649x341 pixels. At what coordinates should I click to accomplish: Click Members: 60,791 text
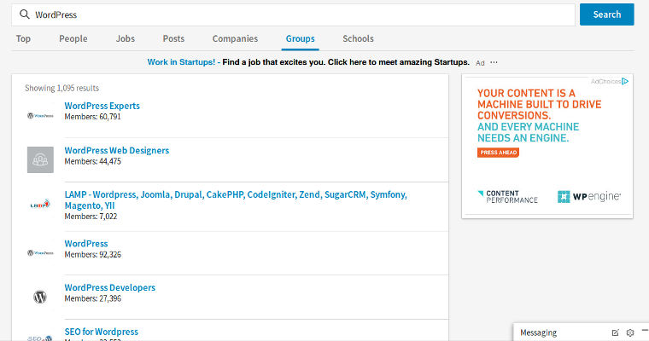click(93, 117)
